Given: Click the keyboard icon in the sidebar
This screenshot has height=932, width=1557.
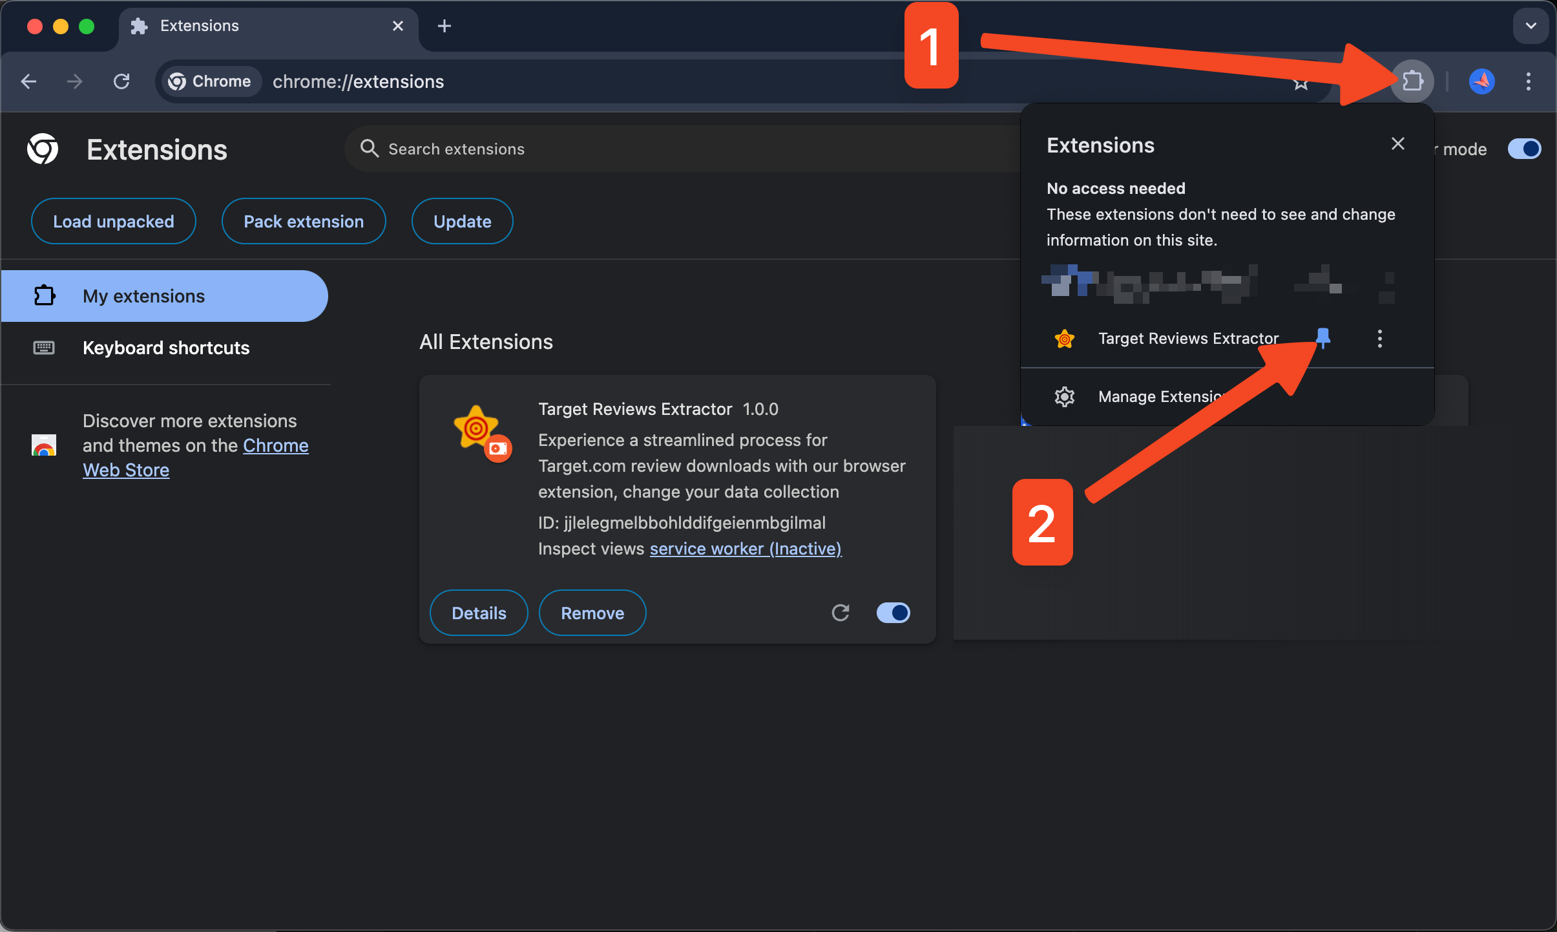Looking at the screenshot, I should (44, 348).
